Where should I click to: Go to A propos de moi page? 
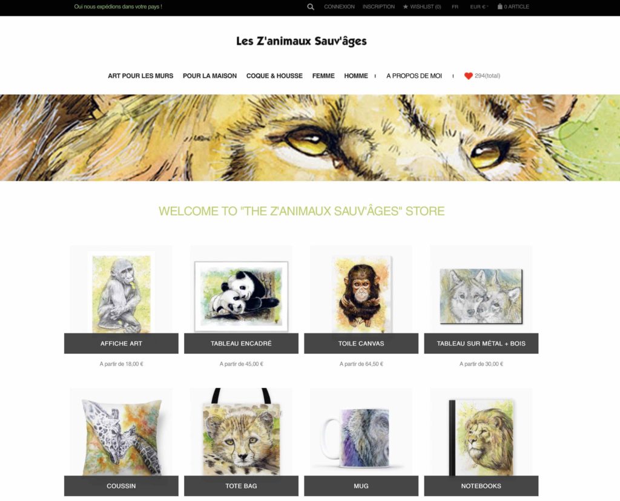(414, 76)
